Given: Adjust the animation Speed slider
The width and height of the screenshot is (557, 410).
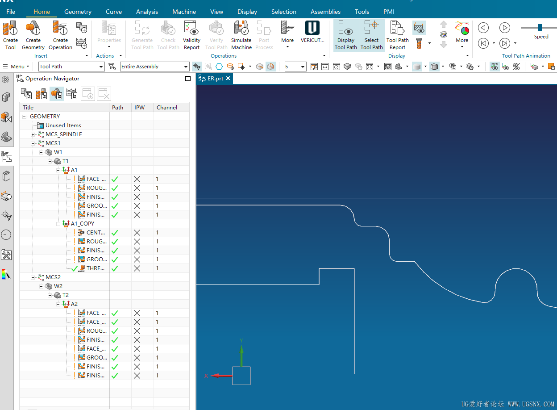Looking at the screenshot, I should [540, 28].
